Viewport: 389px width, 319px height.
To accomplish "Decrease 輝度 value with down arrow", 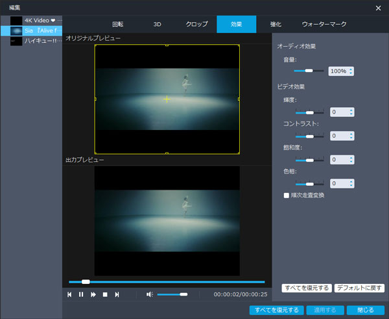I will pyautogui.click(x=351, y=114).
